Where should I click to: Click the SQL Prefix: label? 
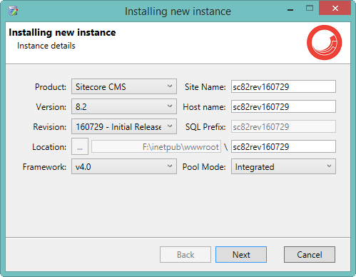click(x=205, y=127)
